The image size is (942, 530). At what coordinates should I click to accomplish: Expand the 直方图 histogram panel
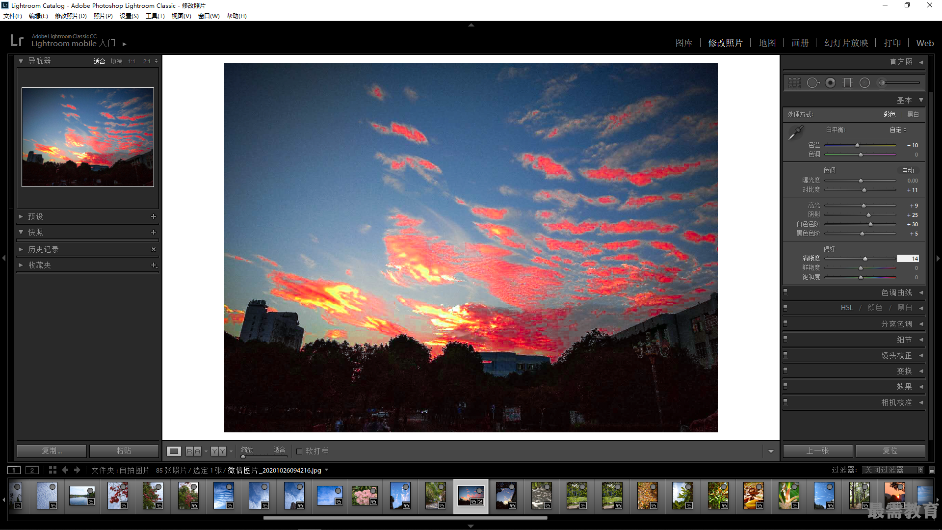click(921, 62)
